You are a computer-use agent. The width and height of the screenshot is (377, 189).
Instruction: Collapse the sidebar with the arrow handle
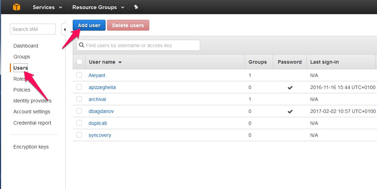[64, 30]
